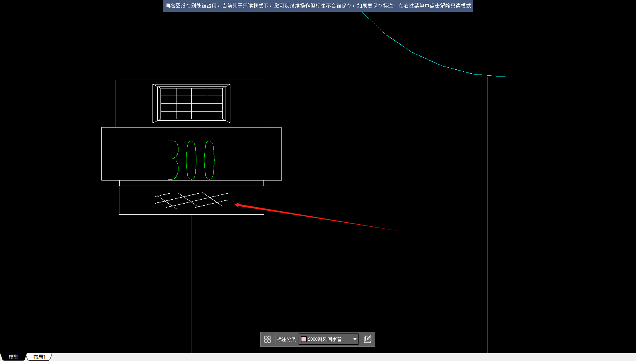This screenshot has width=636, height=361.
Task: Switch to the 布局1 tab
Action: 40,357
